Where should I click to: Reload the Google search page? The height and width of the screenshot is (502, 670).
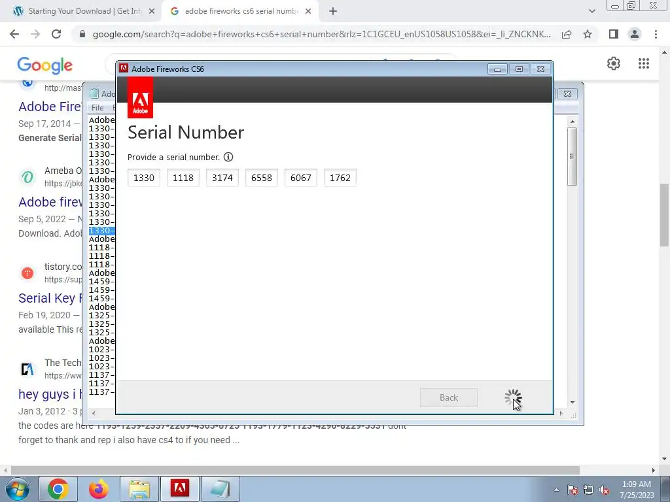pos(56,34)
